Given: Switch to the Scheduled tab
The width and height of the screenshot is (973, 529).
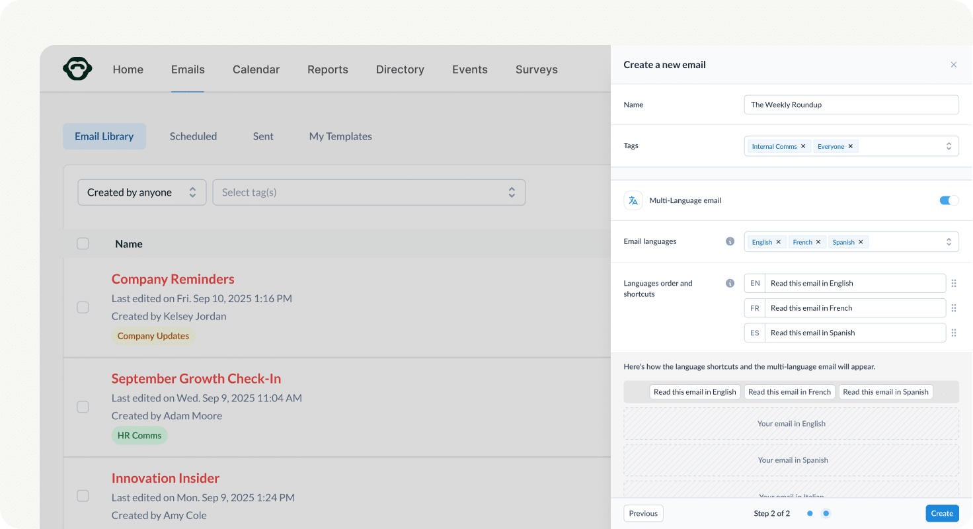Looking at the screenshot, I should point(193,136).
